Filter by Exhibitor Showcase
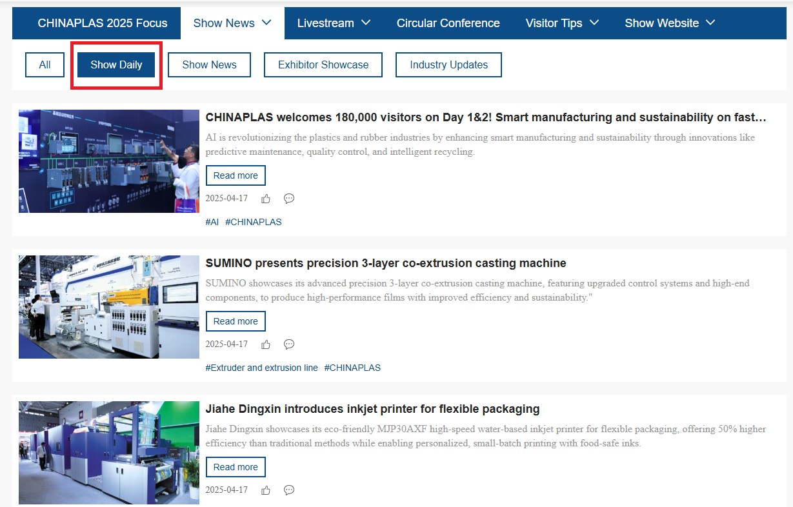The image size is (793, 507). [x=323, y=65]
